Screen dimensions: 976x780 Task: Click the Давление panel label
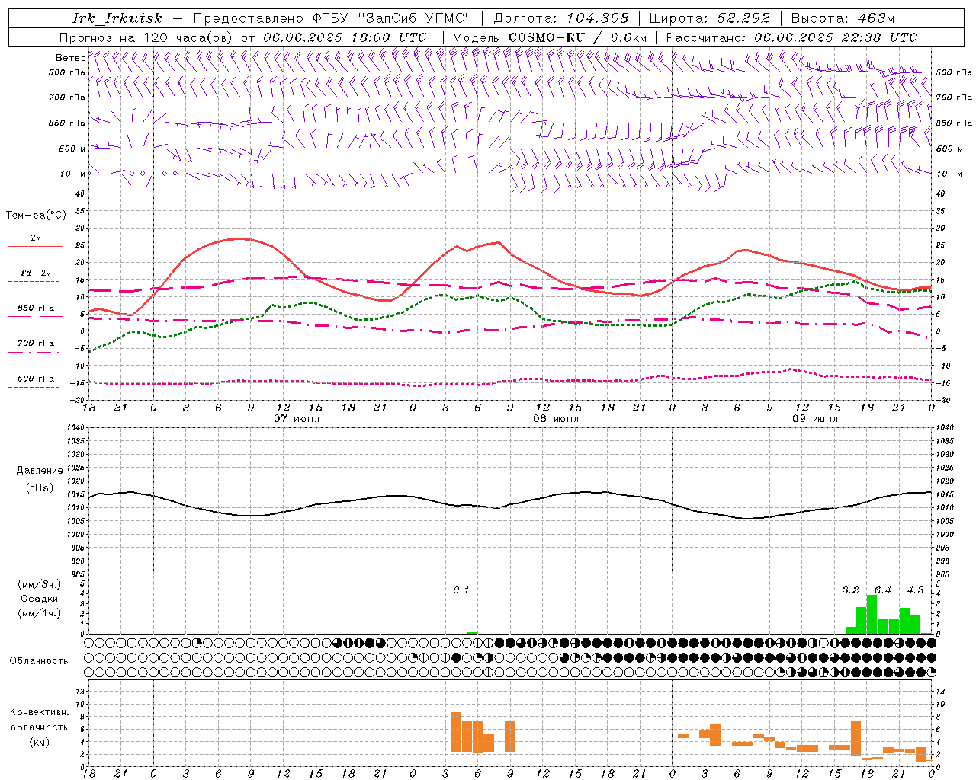40,471
